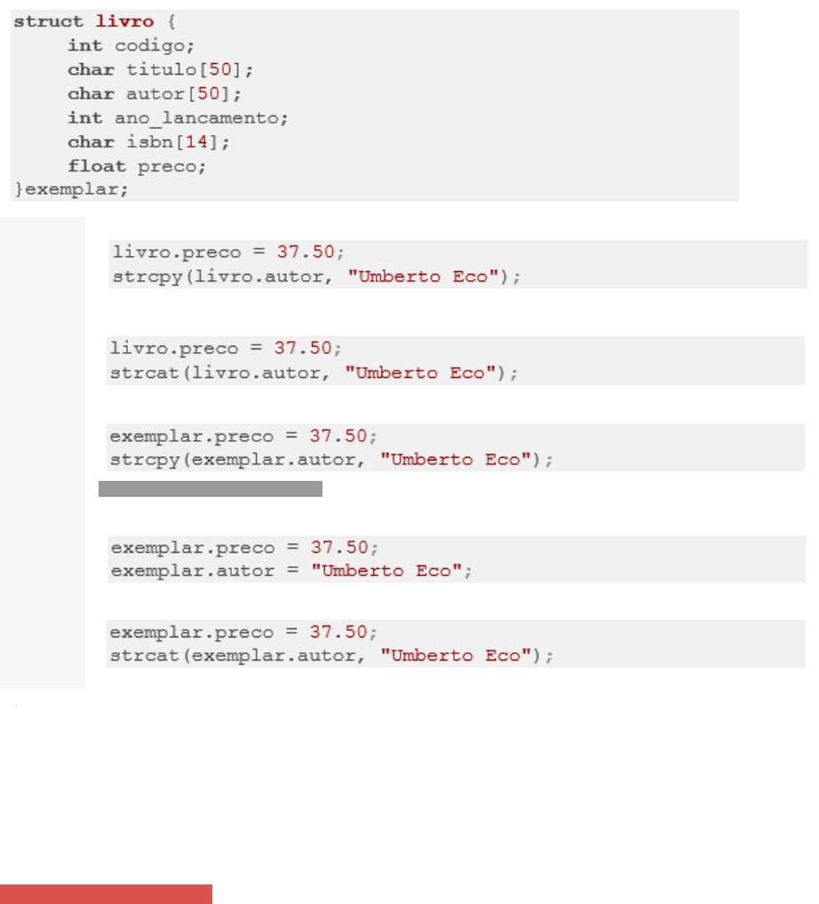Click the struct livro declaration line
The width and height of the screenshot is (819, 904).
point(95,22)
